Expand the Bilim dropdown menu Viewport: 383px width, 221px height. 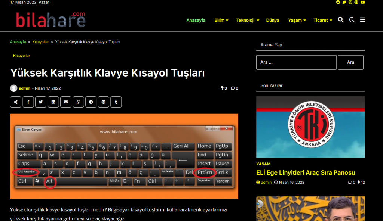pyautogui.click(x=221, y=20)
